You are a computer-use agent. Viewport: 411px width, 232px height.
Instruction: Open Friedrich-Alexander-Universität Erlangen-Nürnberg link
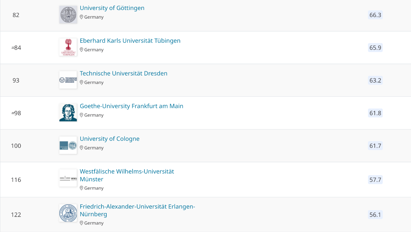click(x=137, y=210)
